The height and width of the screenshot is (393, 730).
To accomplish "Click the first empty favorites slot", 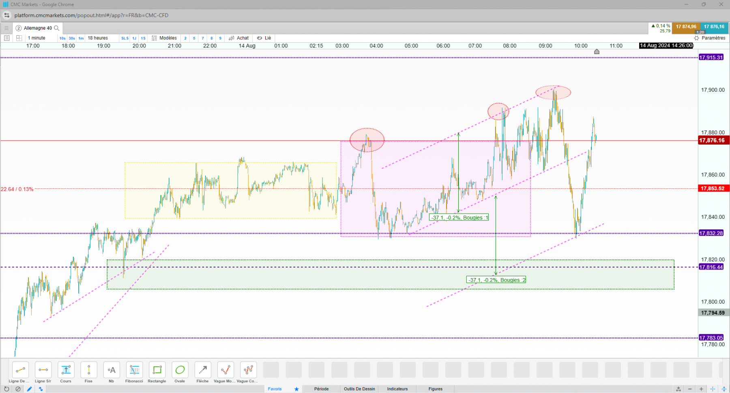I will 271,370.
